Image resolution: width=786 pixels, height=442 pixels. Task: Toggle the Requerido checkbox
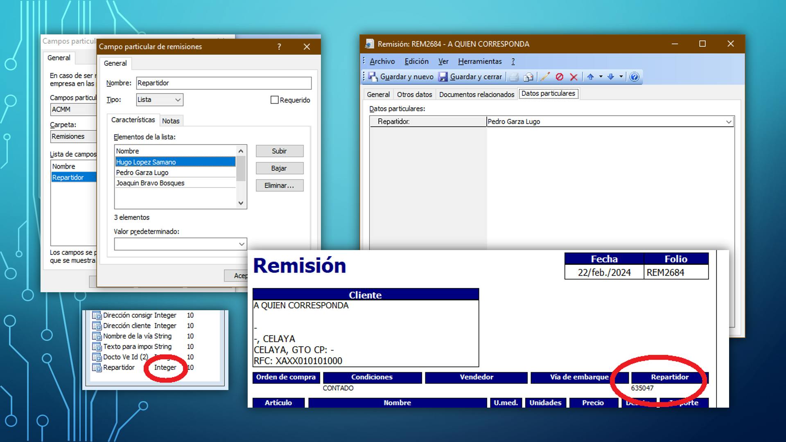(x=275, y=100)
